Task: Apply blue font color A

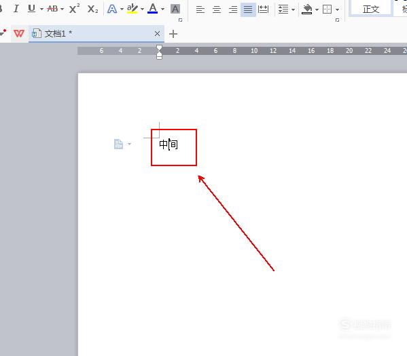Action: tap(153, 9)
